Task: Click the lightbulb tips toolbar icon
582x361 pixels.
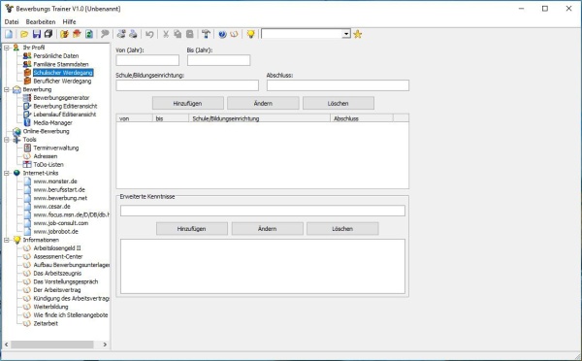Action: 250,34
